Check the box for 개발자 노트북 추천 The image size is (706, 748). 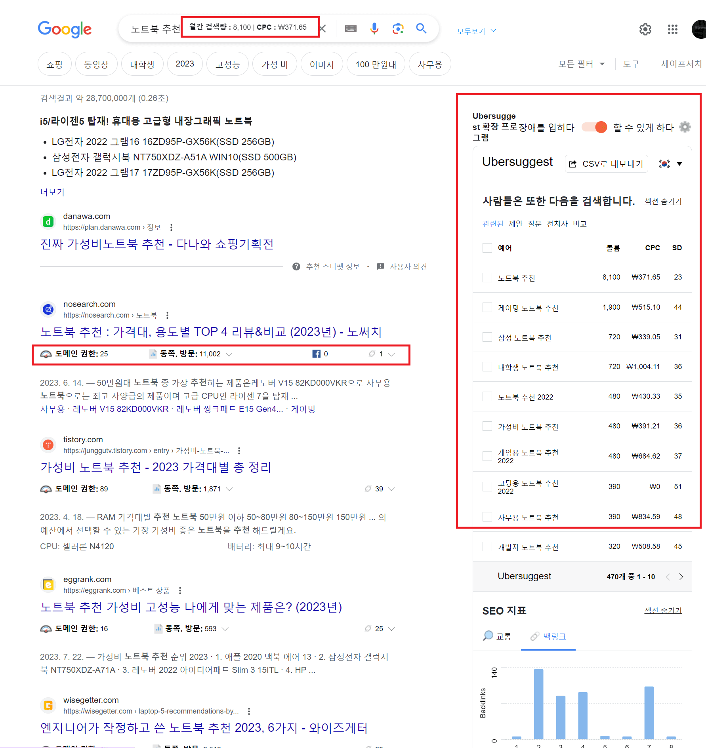[487, 547]
